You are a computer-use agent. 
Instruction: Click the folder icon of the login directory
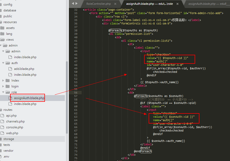click(x=8, y=86)
